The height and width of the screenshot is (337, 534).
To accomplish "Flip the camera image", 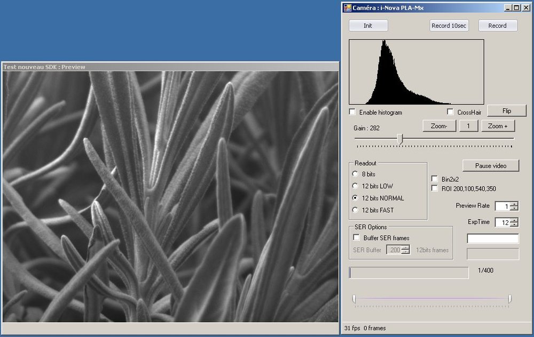I will (507, 111).
